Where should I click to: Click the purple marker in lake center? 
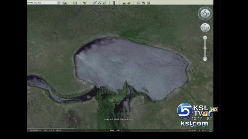click(131, 66)
